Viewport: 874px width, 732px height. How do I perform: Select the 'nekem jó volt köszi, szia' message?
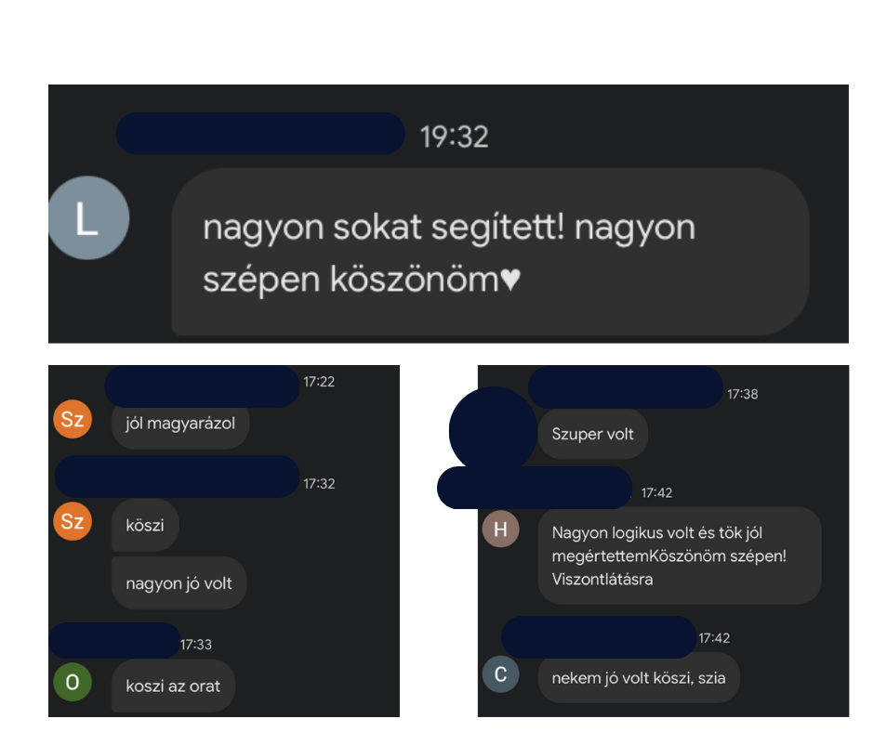pos(639,678)
